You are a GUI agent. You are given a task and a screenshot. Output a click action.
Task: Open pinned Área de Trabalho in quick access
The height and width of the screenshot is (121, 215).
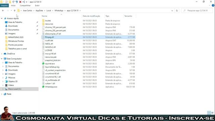(x=15, y=22)
